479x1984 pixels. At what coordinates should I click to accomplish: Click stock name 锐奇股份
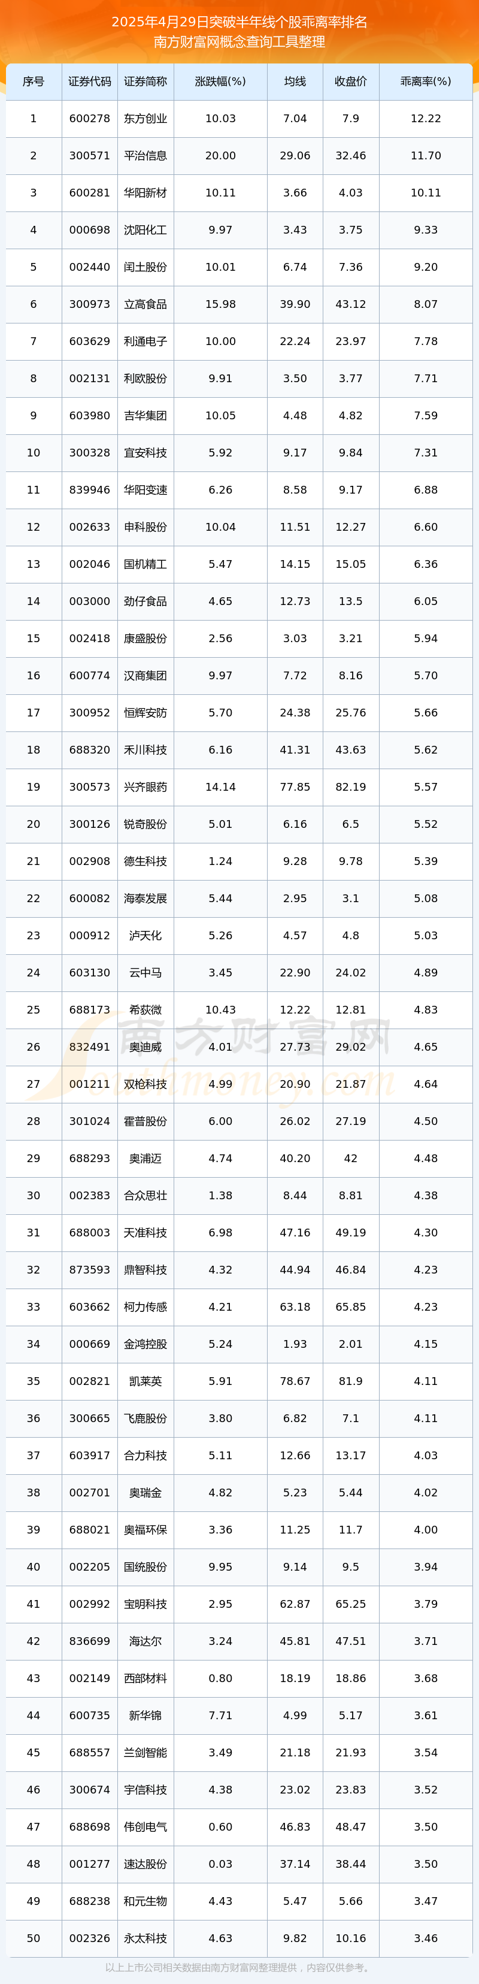pos(145,824)
